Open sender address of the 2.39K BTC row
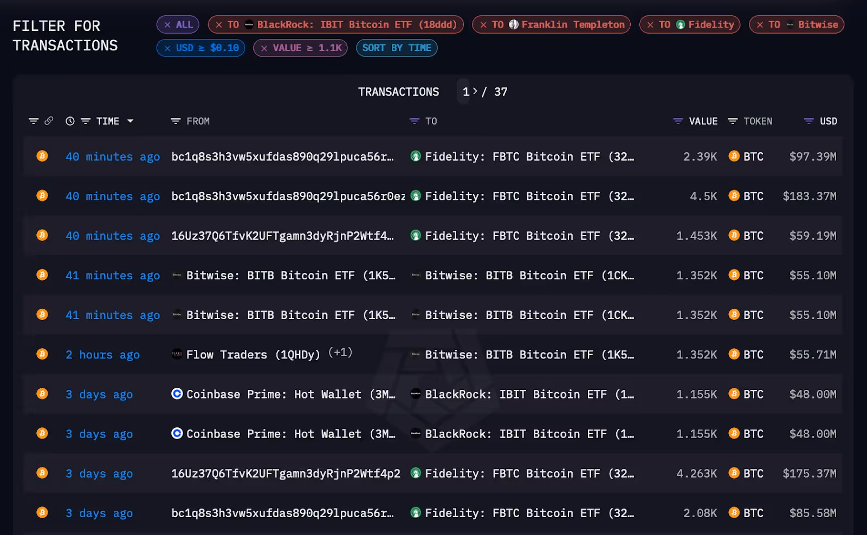867x535 pixels. [282, 157]
